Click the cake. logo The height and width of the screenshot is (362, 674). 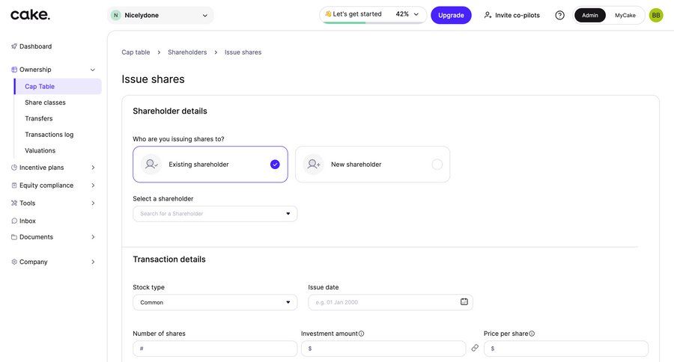[30, 15]
